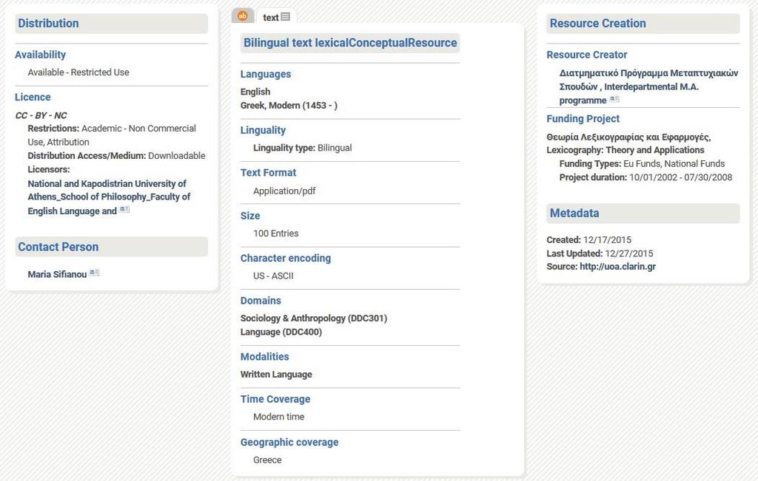Click the orange lexical resource tab icon

[243, 16]
